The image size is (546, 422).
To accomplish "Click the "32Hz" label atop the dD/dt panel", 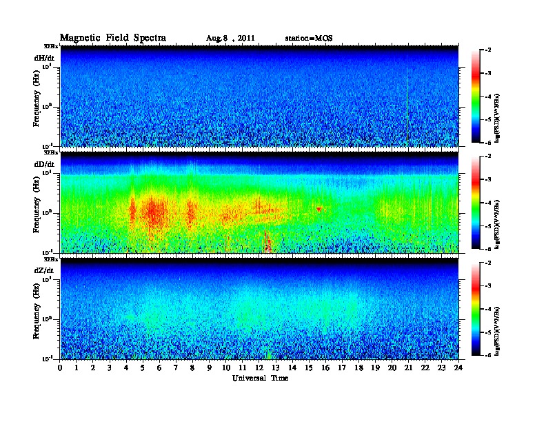I will (51, 152).
